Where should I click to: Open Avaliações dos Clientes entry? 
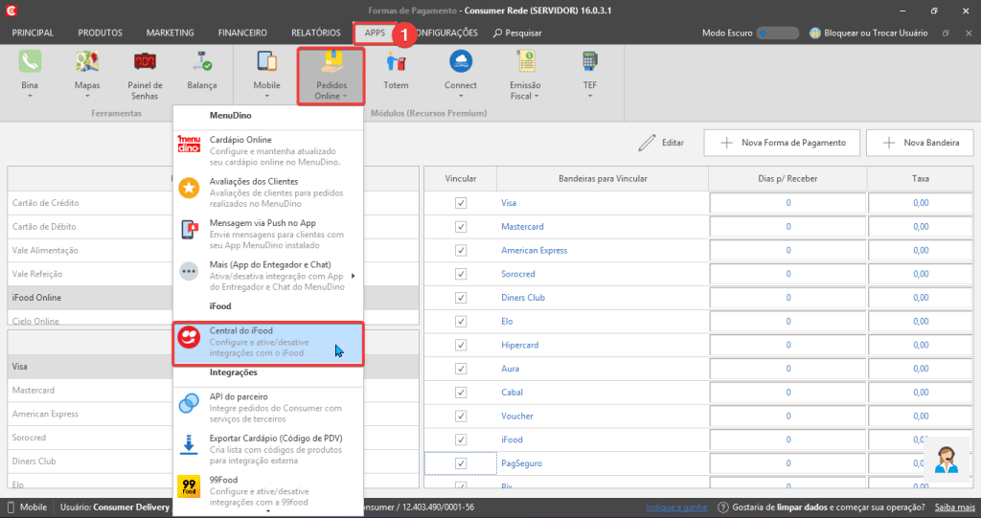click(x=268, y=192)
